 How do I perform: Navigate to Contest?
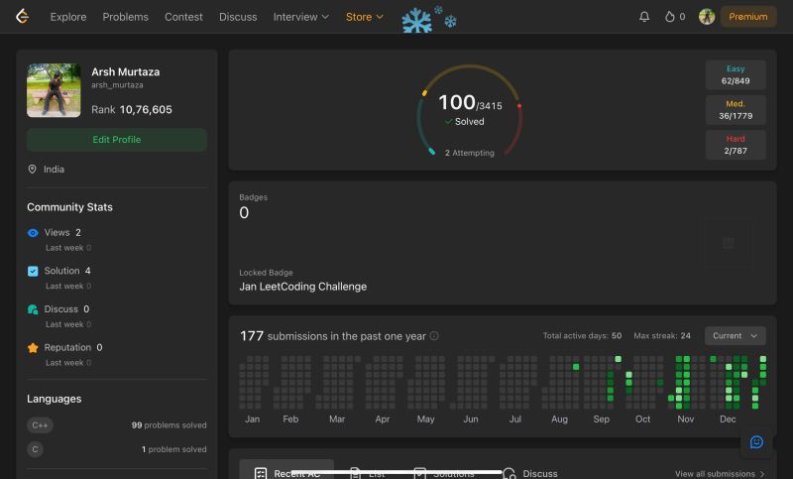pos(183,17)
